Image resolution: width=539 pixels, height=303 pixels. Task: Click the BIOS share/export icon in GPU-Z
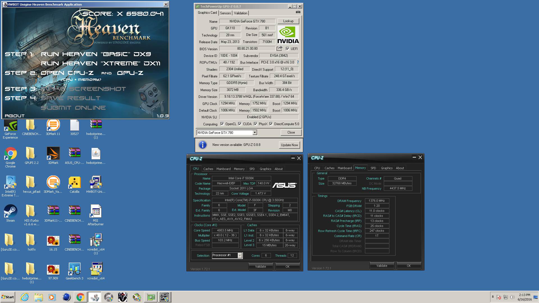pyautogui.click(x=279, y=49)
